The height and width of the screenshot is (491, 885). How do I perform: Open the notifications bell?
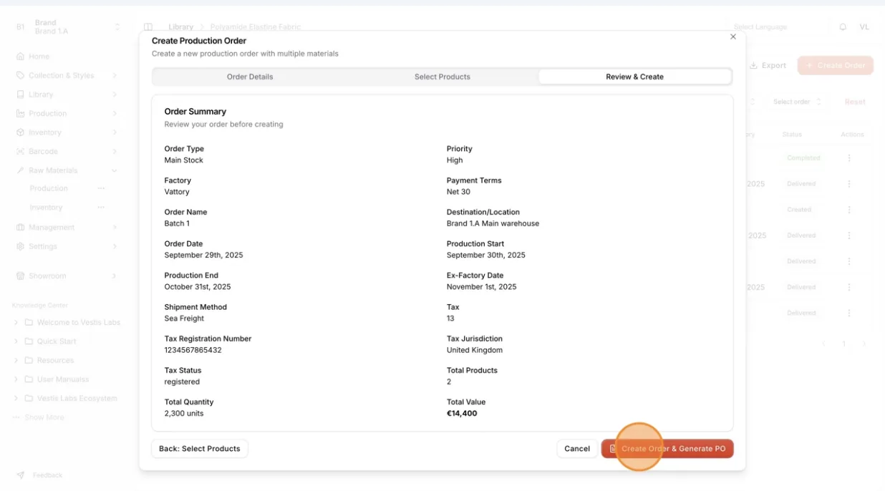click(843, 26)
